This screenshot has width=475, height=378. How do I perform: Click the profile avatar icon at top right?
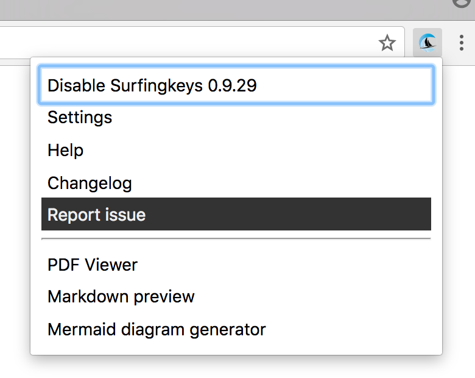462,3
